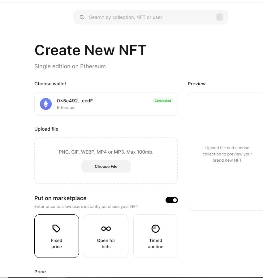Pick the Timed auction label text

tap(156, 244)
